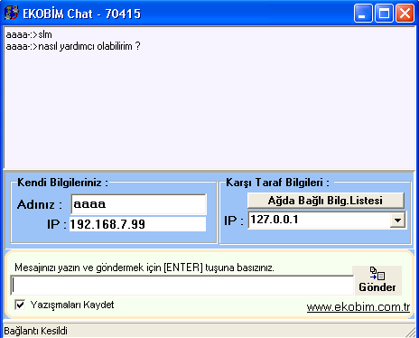Focus the empty message input box
This screenshot has height=338, width=419.
tap(182, 285)
